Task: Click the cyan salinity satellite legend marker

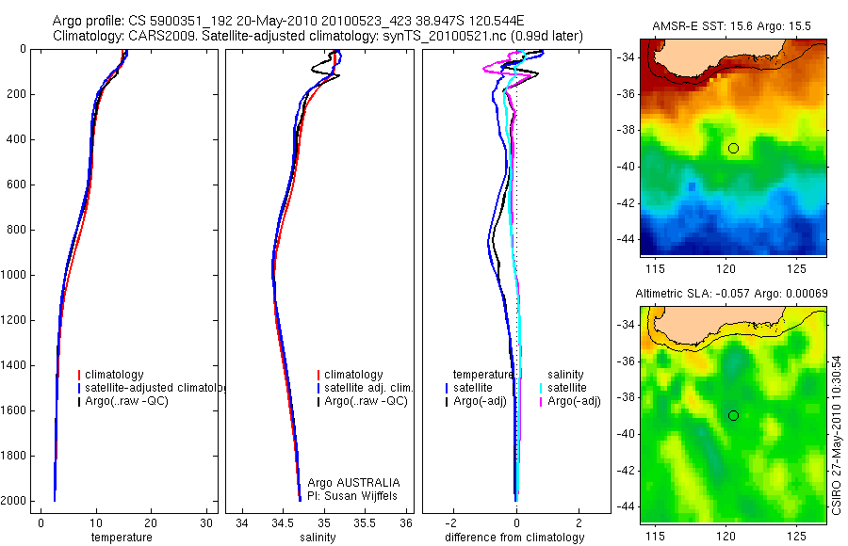Action: 541,388
